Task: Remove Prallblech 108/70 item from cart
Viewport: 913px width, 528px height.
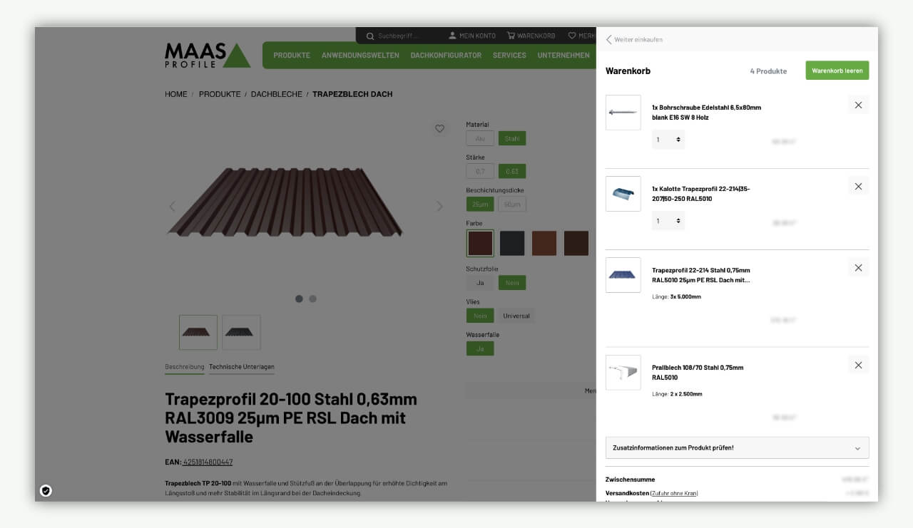Action: click(858, 365)
